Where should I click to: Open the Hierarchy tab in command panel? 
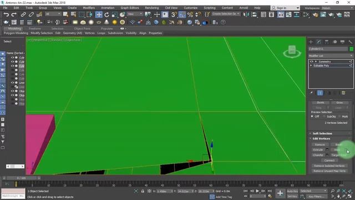(327, 42)
